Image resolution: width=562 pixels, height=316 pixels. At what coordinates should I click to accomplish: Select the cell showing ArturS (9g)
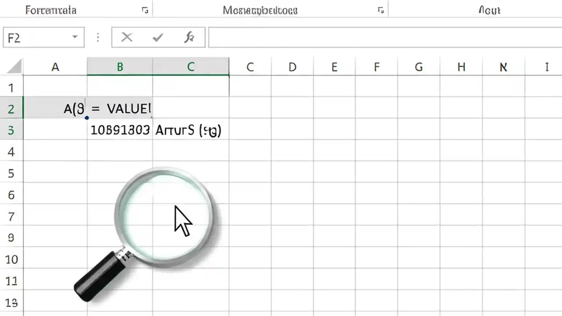coord(191,130)
